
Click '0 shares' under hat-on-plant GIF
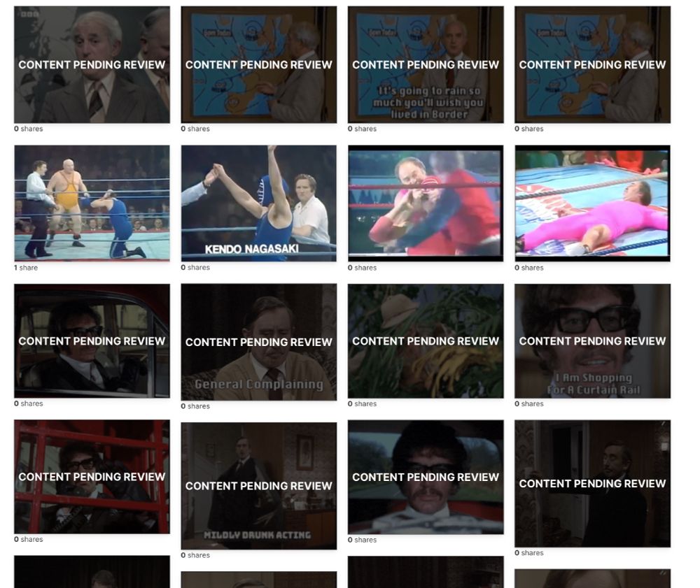click(362, 403)
